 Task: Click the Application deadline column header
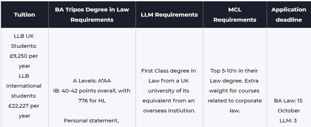[x=289, y=15]
